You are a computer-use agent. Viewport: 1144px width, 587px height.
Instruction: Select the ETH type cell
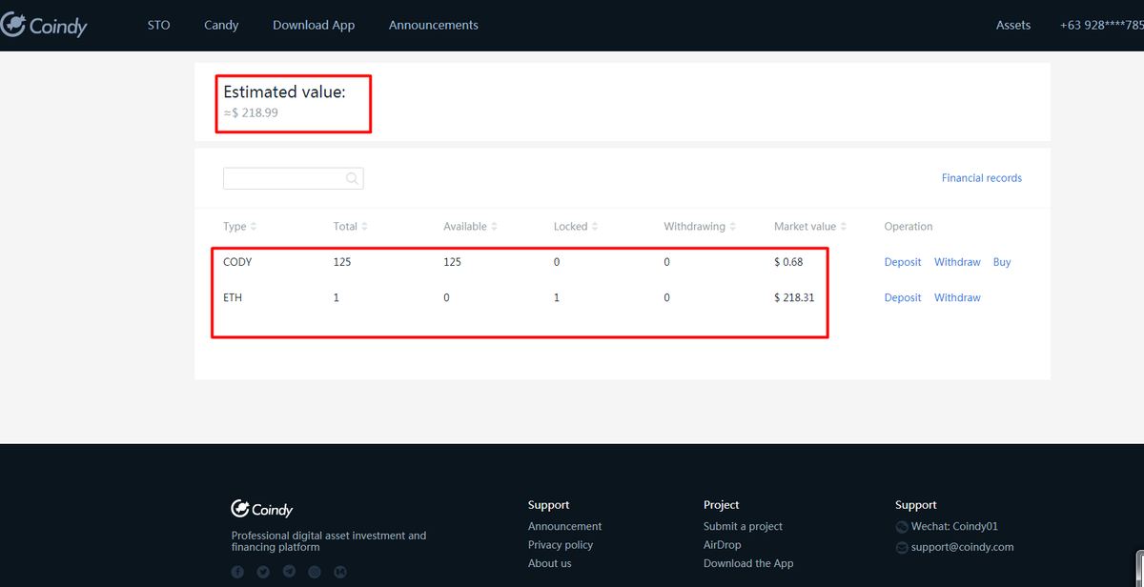(x=233, y=297)
